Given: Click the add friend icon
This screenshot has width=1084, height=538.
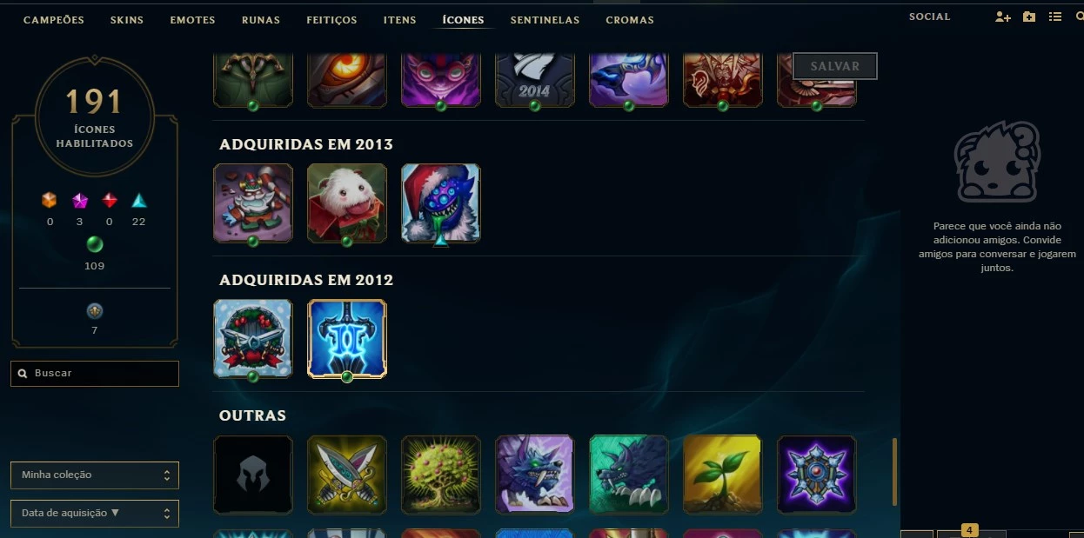Looking at the screenshot, I should coord(1003,17).
